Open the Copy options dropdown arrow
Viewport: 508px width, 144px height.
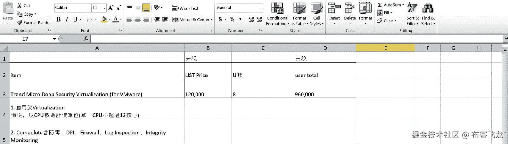click(x=35, y=14)
